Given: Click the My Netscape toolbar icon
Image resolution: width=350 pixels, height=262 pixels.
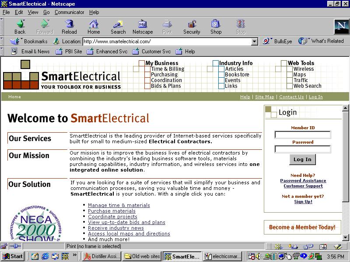Looking at the screenshot, I should coord(143,24).
